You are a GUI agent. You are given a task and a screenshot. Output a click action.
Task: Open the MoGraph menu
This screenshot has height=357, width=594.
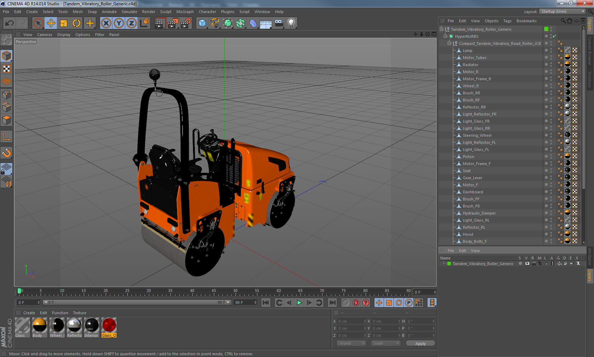(185, 12)
